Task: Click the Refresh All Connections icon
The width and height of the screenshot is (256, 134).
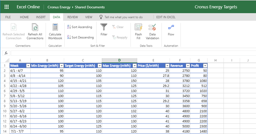Action: point(35,27)
